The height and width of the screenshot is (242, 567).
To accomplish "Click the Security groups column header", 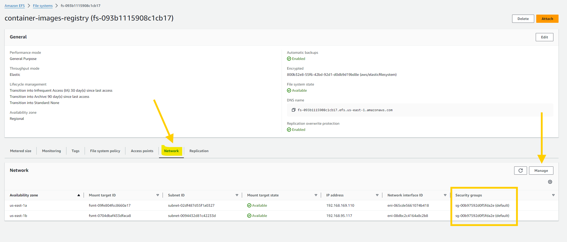I will click(469, 195).
